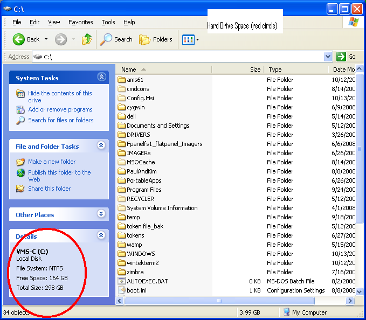Click Search for files or folders
Viewport: 366px width, 320px height.
[61, 120]
